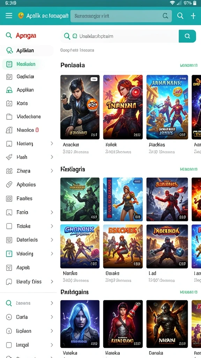The image size is (201, 358).
Task: Click the 'Apngaa' red heading
Action: [x=26, y=36]
